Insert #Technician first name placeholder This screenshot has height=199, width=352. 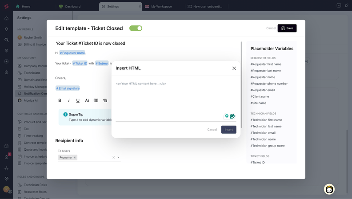tap(266, 120)
